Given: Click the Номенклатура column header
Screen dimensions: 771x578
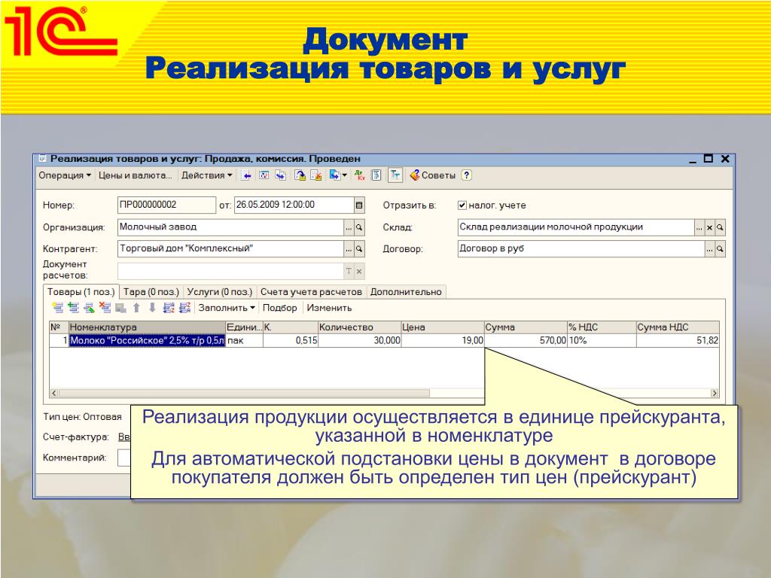Looking at the screenshot, I should [x=147, y=327].
